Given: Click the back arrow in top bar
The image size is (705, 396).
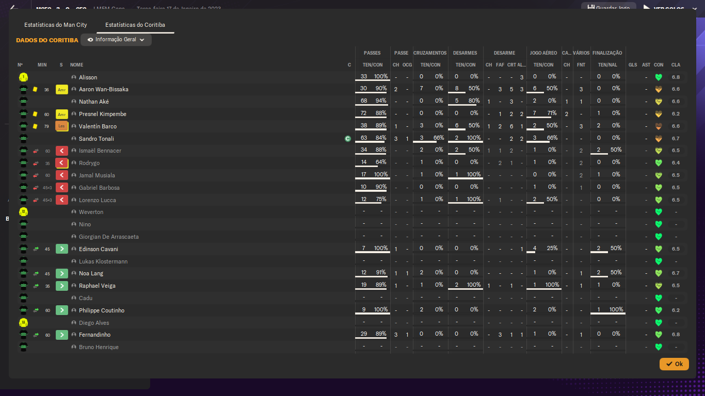Looking at the screenshot, I should [x=14, y=8].
